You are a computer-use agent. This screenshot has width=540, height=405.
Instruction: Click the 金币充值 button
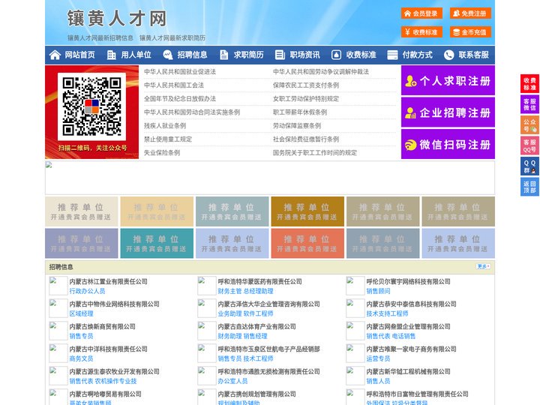tap(470, 32)
